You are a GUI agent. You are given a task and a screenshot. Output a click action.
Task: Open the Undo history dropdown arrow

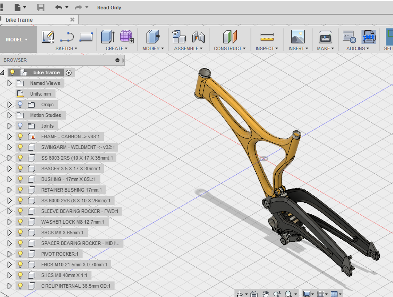click(x=67, y=7)
